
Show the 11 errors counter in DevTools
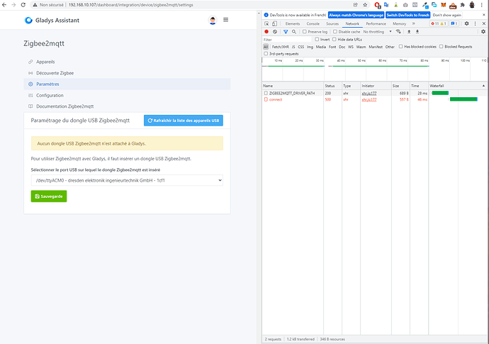pyautogui.click(x=434, y=23)
